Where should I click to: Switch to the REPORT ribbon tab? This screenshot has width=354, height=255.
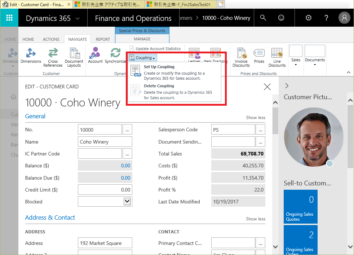(103, 39)
